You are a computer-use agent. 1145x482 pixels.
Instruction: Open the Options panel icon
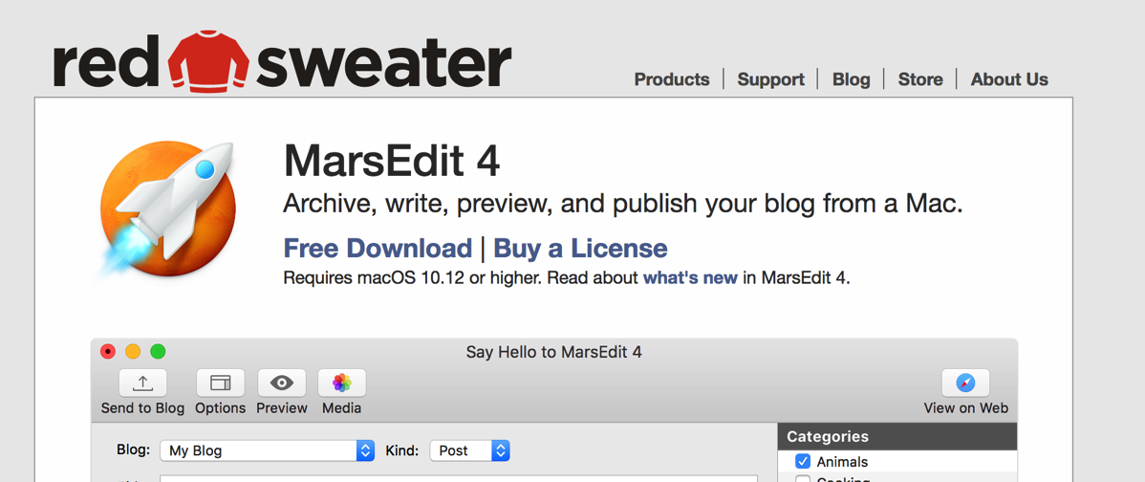220,383
